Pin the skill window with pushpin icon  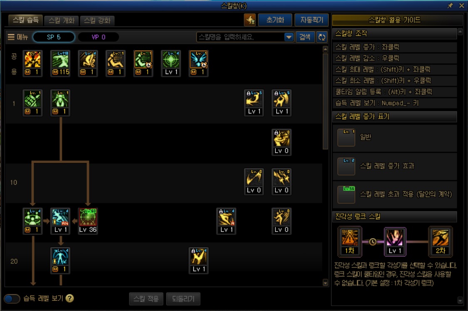tap(450, 5)
